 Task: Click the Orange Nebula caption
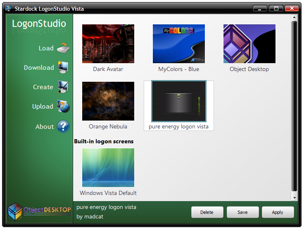click(x=108, y=126)
